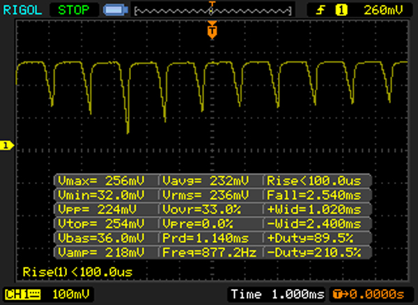Click the +Wid=1.020ms measurement
The width and height of the screenshot is (418, 305).
pos(314,210)
